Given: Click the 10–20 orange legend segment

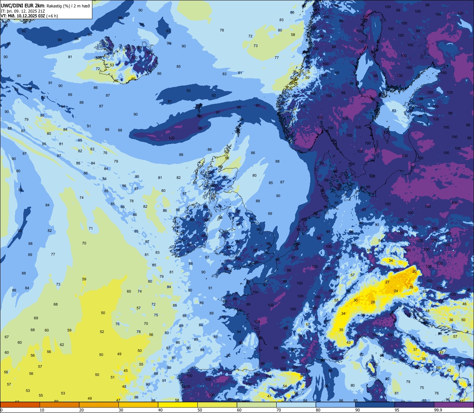Looking at the screenshot, I should (59, 404).
